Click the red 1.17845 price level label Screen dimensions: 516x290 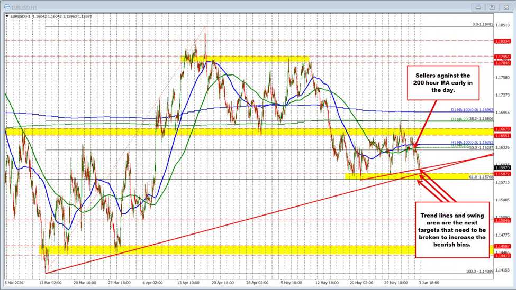503,62
